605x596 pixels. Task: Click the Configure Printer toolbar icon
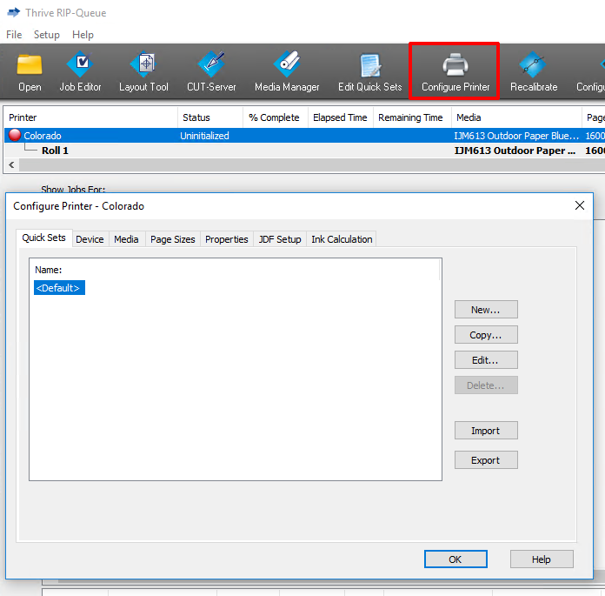pyautogui.click(x=455, y=71)
